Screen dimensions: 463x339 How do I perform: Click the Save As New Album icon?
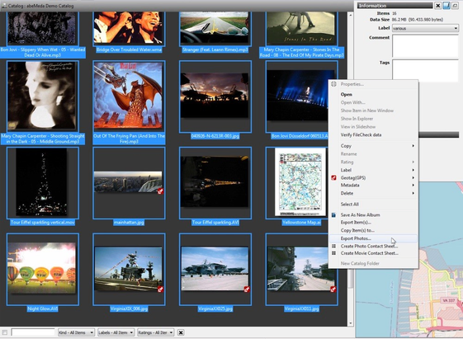tap(333, 214)
